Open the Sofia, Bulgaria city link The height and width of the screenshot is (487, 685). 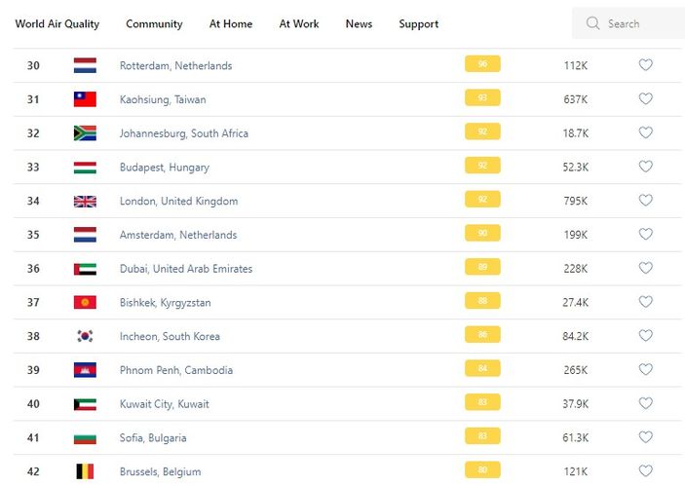click(153, 438)
